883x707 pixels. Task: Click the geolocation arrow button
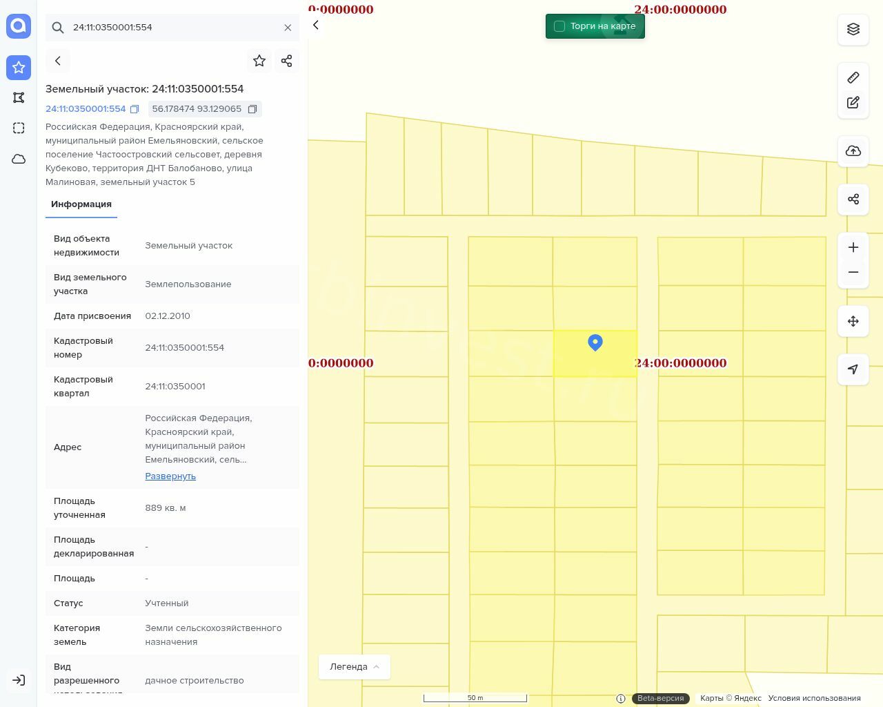tap(853, 369)
